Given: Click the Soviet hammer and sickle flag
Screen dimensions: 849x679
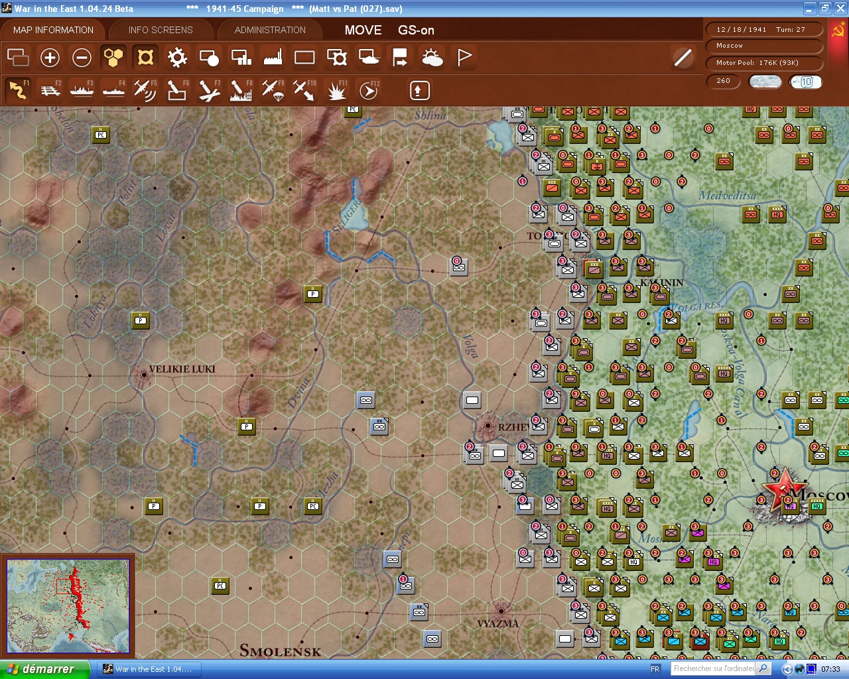Looking at the screenshot, I should pyautogui.click(x=838, y=30).
